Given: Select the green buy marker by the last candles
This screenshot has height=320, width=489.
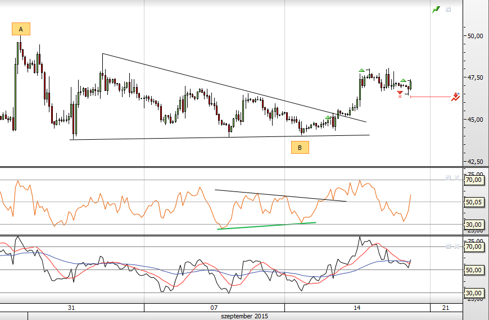Looking at the screenshot, I should click(403, 81).
